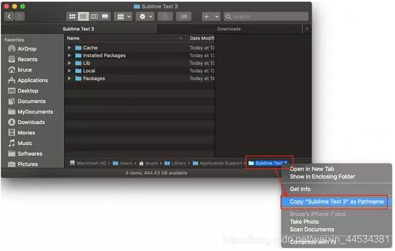The height and width of the screenshot is (251, 395).
Task: Open Softwares in the sidebar
Action: click(x=25, y=154)
